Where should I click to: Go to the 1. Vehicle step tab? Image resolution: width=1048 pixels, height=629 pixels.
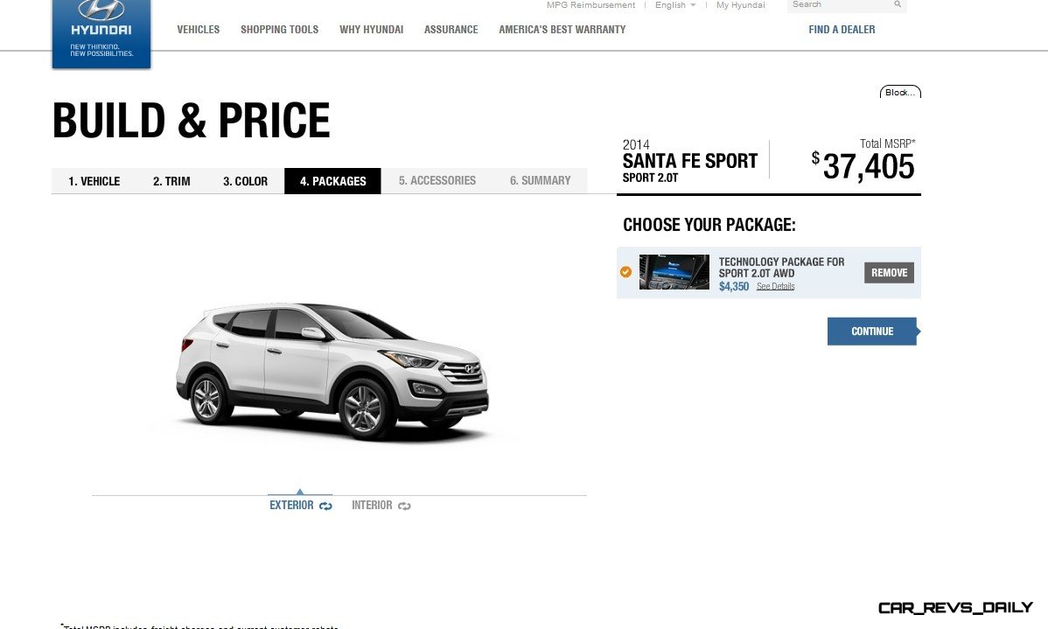[94, 181]
